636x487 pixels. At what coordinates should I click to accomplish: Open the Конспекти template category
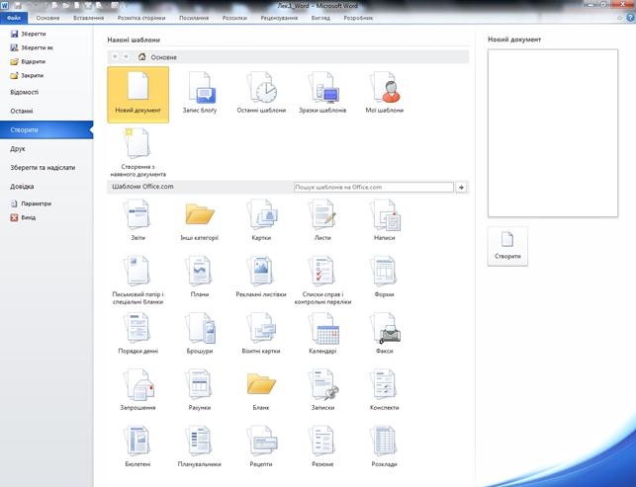pyautogui.click(x=385, y=390)
